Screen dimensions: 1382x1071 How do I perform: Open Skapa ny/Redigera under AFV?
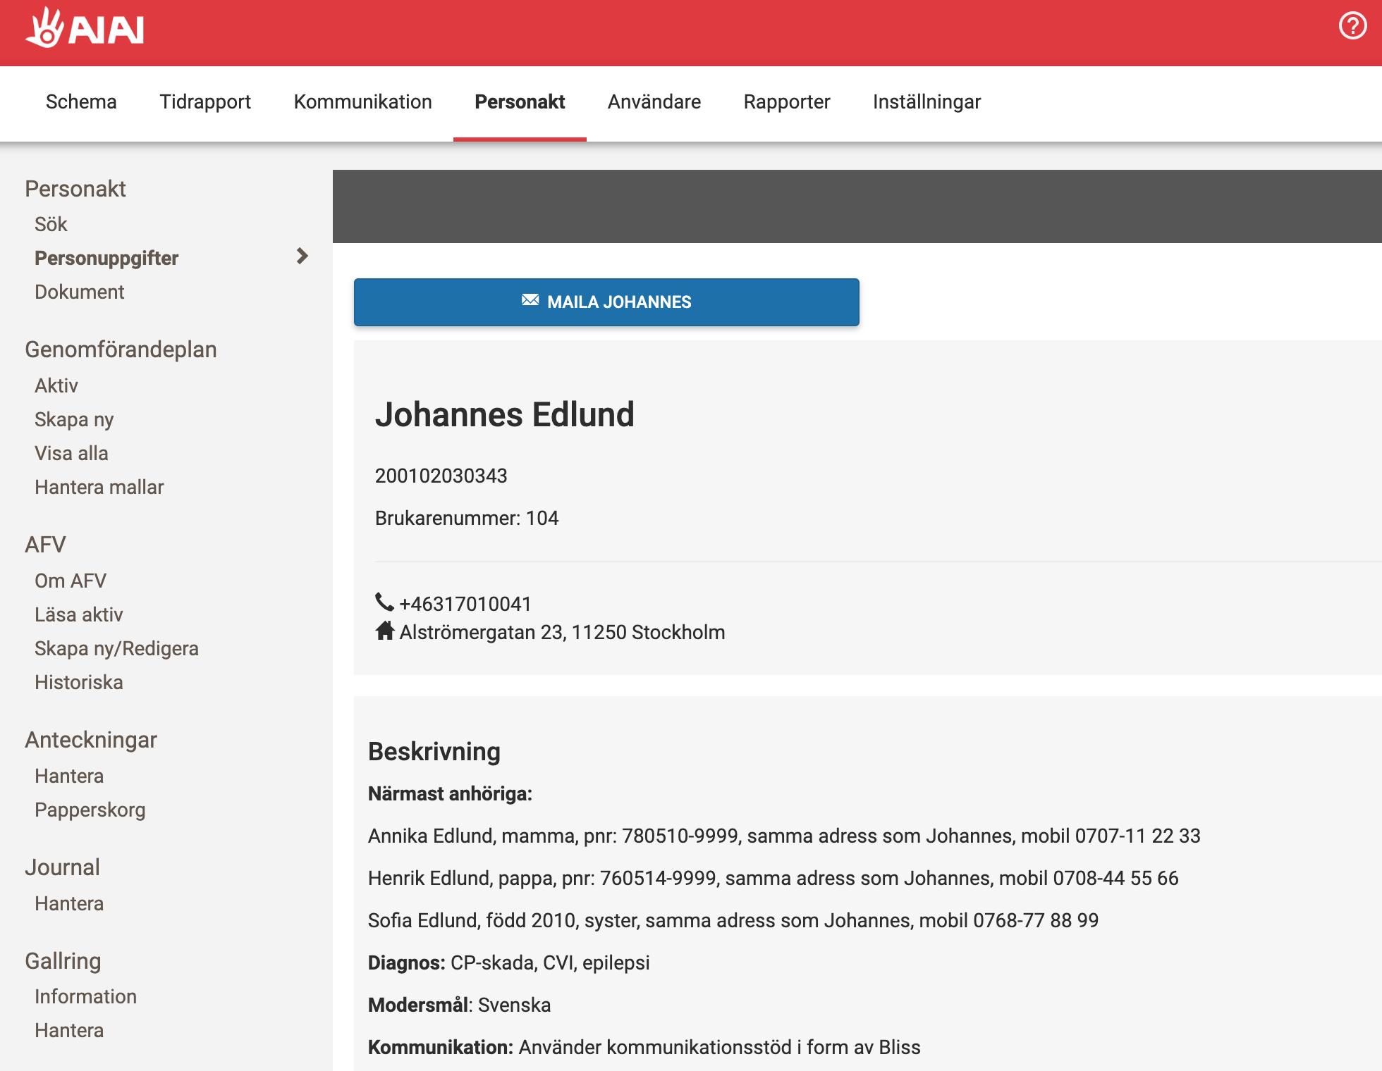coord(116,648)
